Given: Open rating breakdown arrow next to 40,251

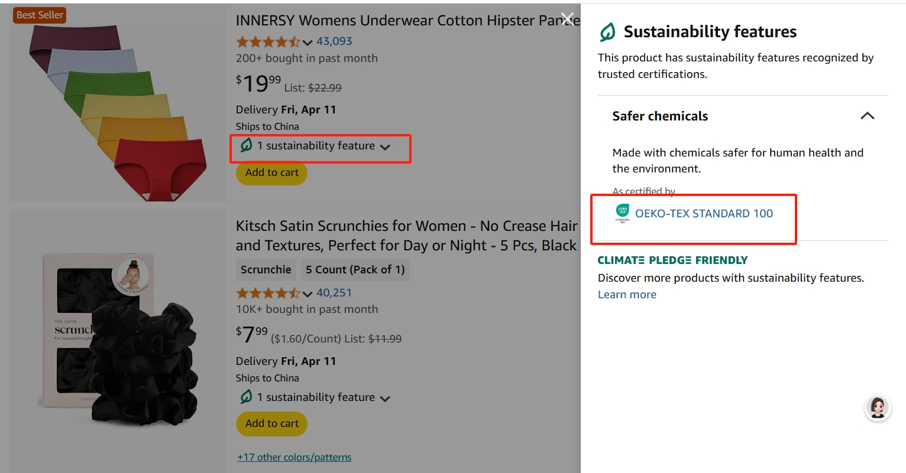Looking at the screenshot, I should coord(308,293).
